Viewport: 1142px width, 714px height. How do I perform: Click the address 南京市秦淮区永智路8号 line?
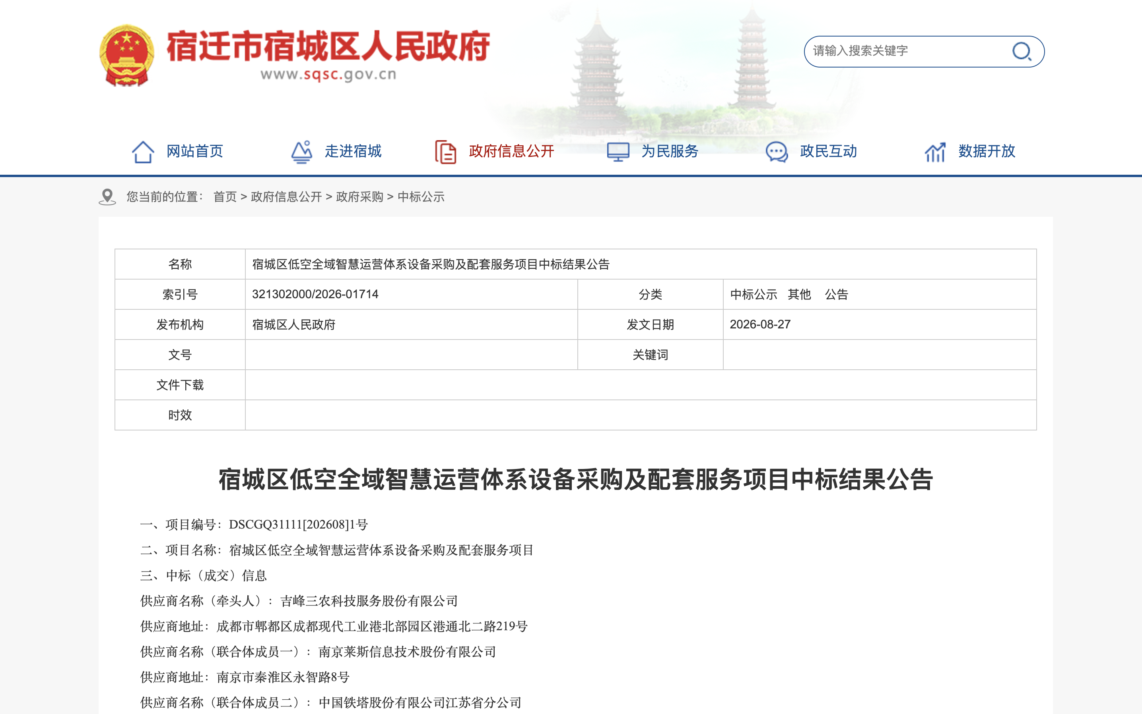coord(245,677)
